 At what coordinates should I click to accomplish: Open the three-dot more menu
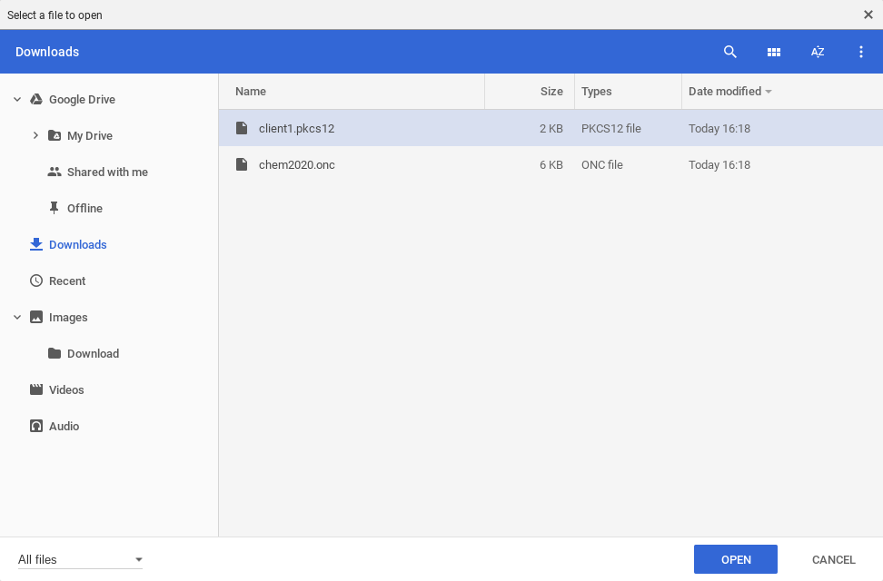pos(860,52)
